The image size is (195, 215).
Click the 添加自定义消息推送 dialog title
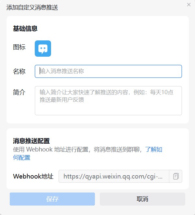click(x=32, y=7)
